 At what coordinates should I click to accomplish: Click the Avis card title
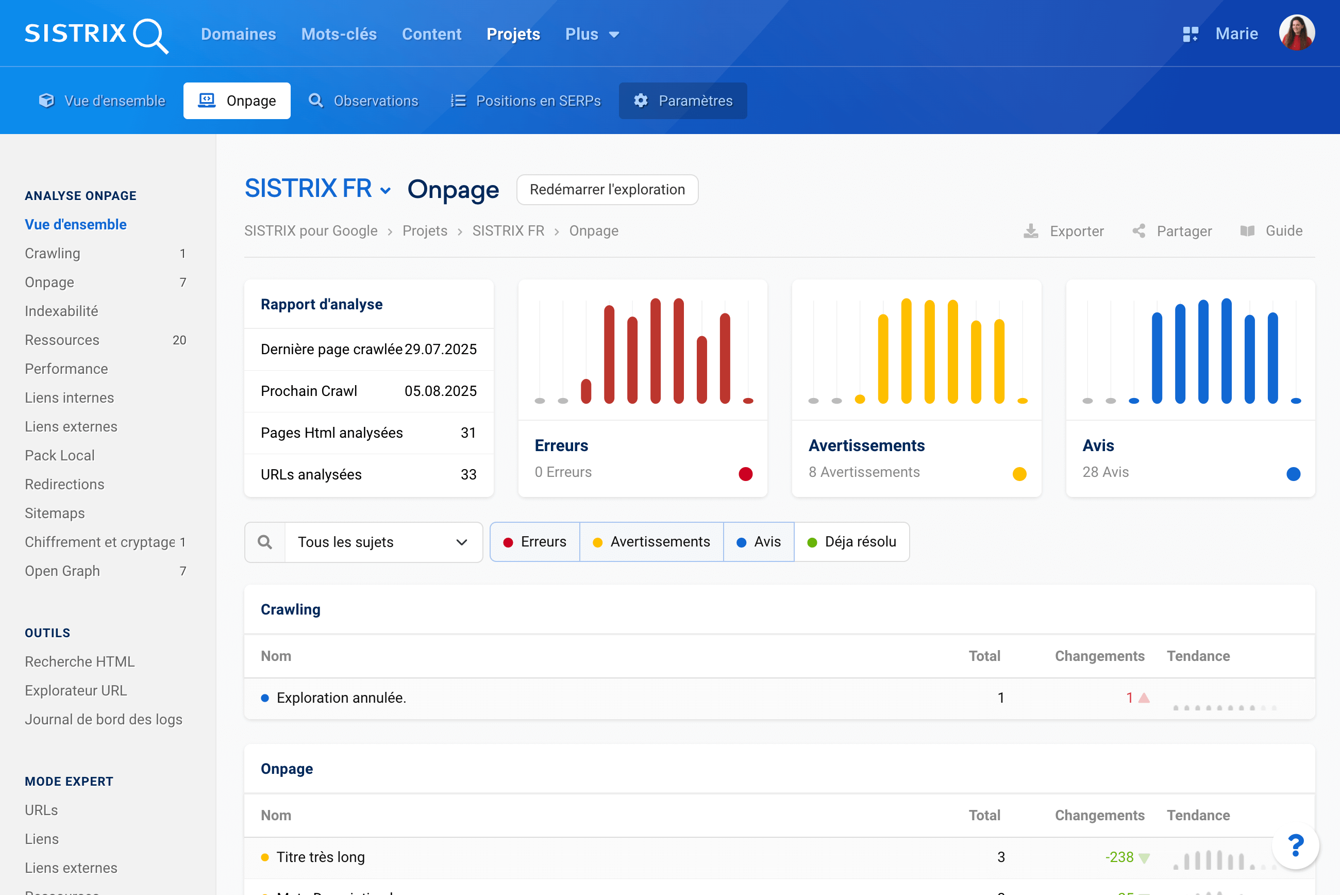point(1098,445)
